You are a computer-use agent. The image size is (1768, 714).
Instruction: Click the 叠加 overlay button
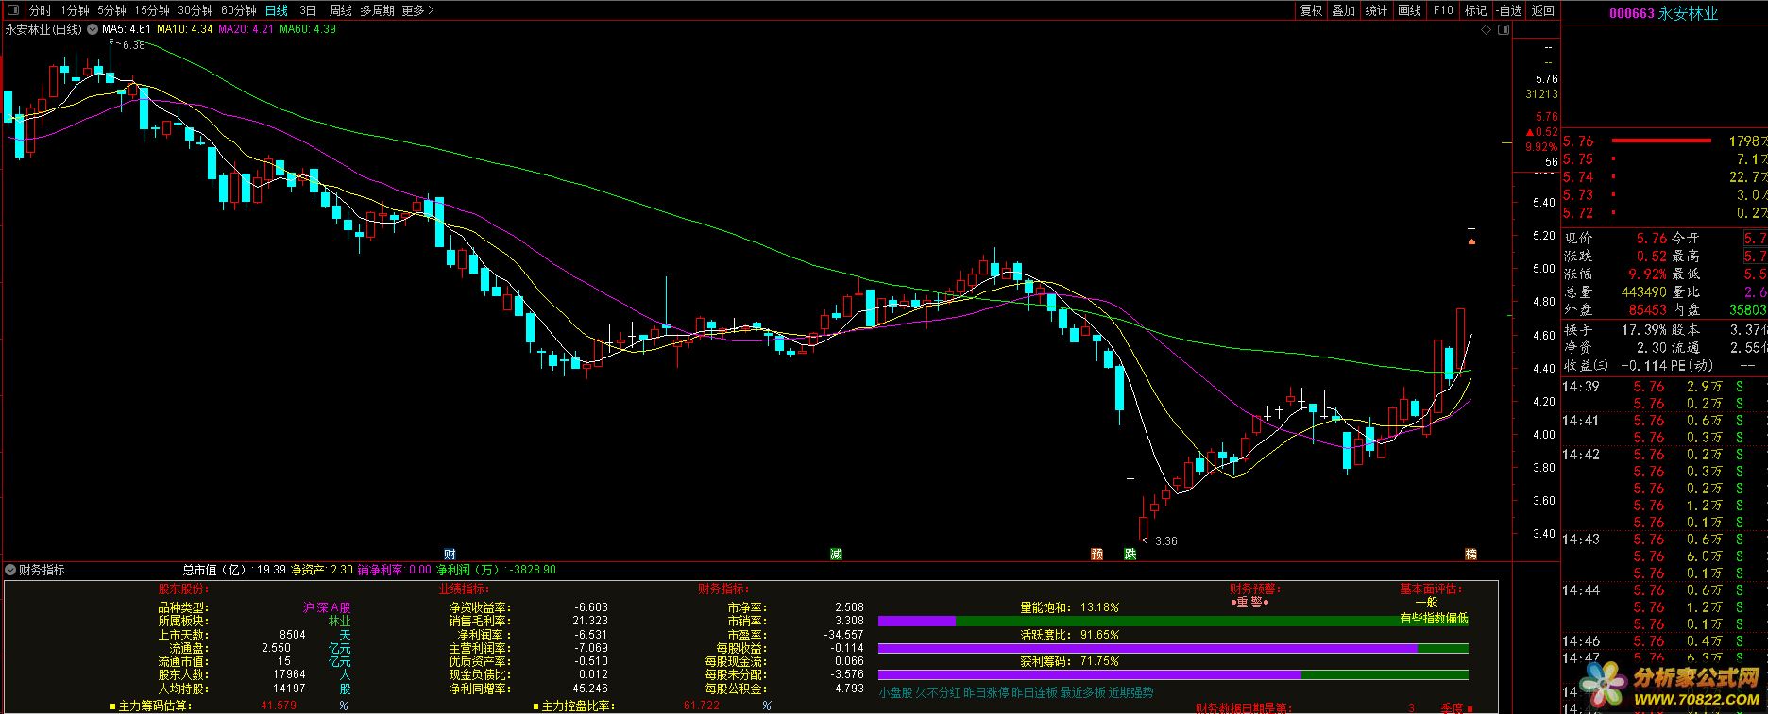(1344, 10)
